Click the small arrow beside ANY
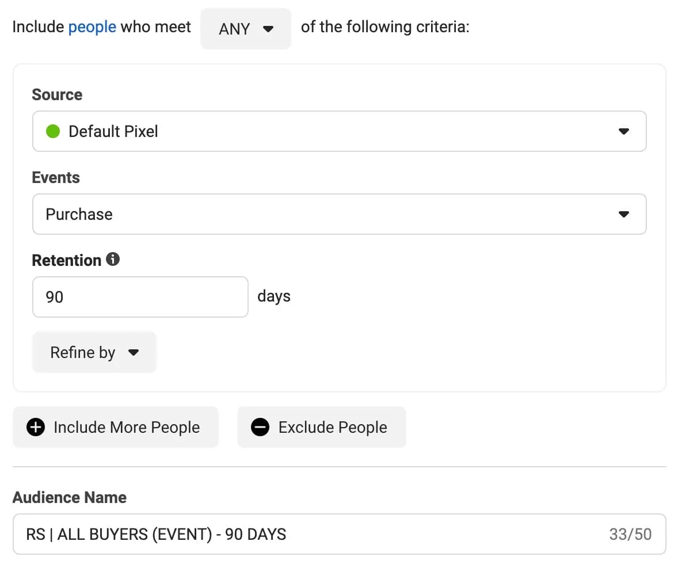The image size is (678, 564). tap(268, 29)
